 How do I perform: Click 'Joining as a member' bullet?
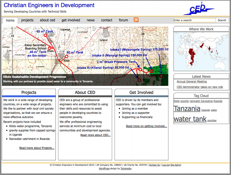point(135,108)
